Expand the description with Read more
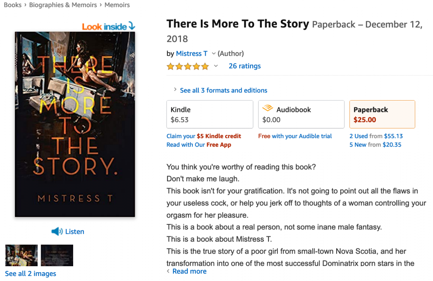Screen dimensions: 433x281 (x=189, y=271)
